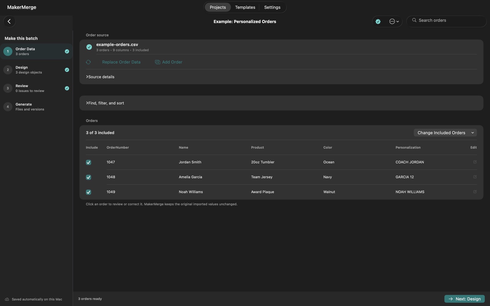Viewport: 490px width, 306px height.
Task: Click step 3 number circle icon
Action: click(8, 88)
